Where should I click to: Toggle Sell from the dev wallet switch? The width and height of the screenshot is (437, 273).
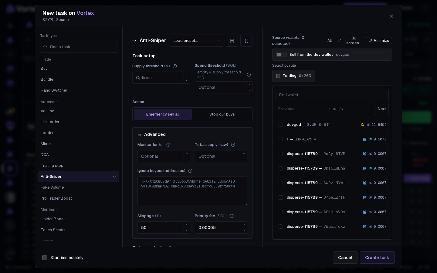click(281, 55)
